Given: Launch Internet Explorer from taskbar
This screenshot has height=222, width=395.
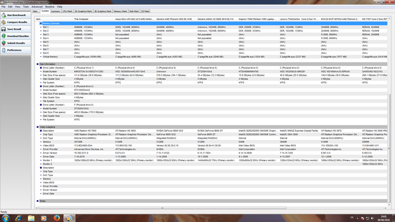Looking at the screenshot, I should (18, 218).
